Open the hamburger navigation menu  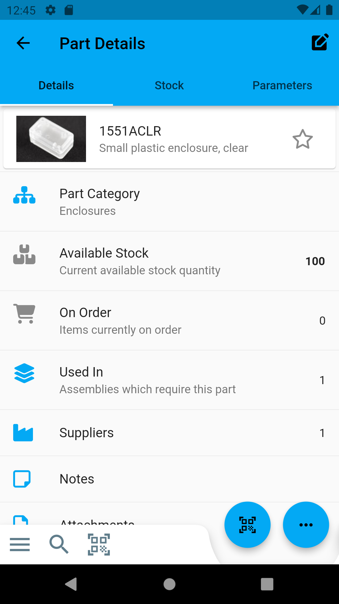click(20, 544)
